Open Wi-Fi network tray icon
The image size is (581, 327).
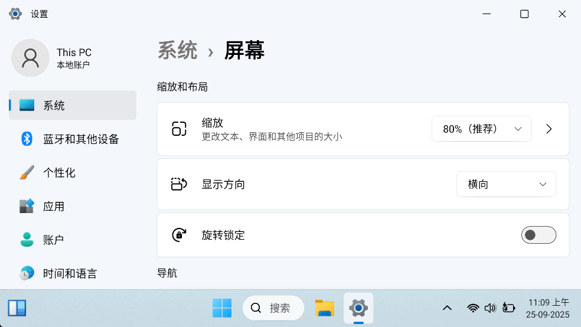pyautogui.click(x=473, y=308)
